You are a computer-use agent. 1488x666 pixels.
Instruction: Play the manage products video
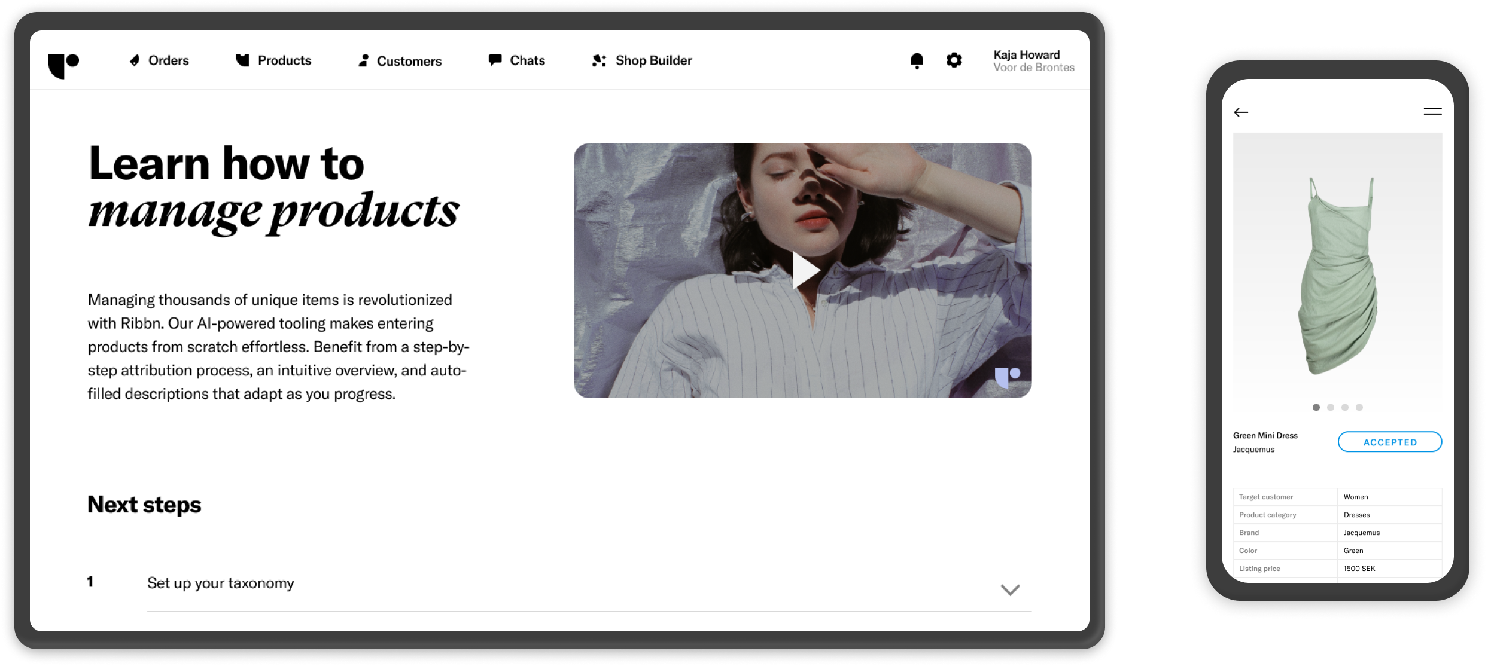click(x=805, y=271)
